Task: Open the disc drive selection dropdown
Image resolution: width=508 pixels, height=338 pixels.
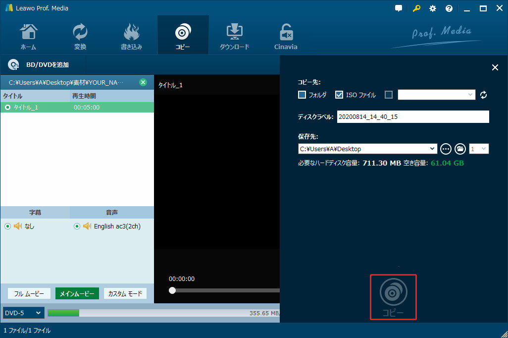Action: 436,95
